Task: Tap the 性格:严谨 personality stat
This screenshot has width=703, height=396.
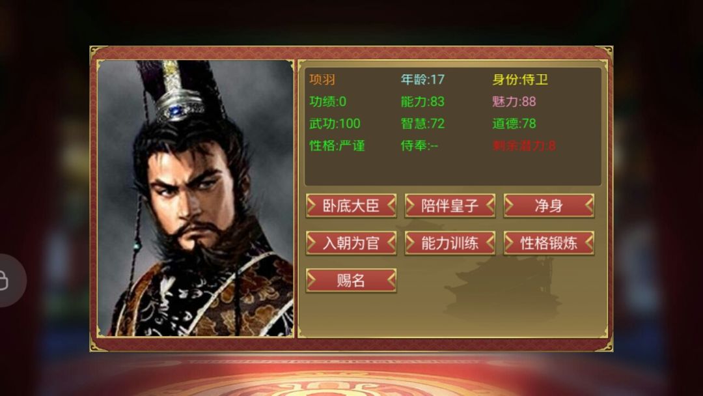Action: [337, 145]
